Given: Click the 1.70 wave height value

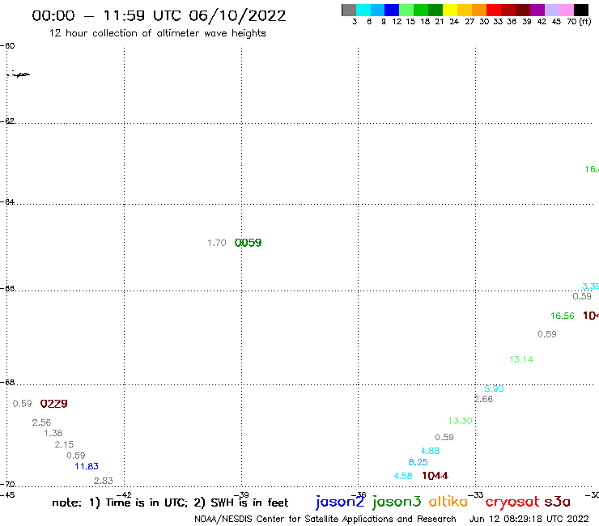Looking at the screenshot, I should click(217, 243).
